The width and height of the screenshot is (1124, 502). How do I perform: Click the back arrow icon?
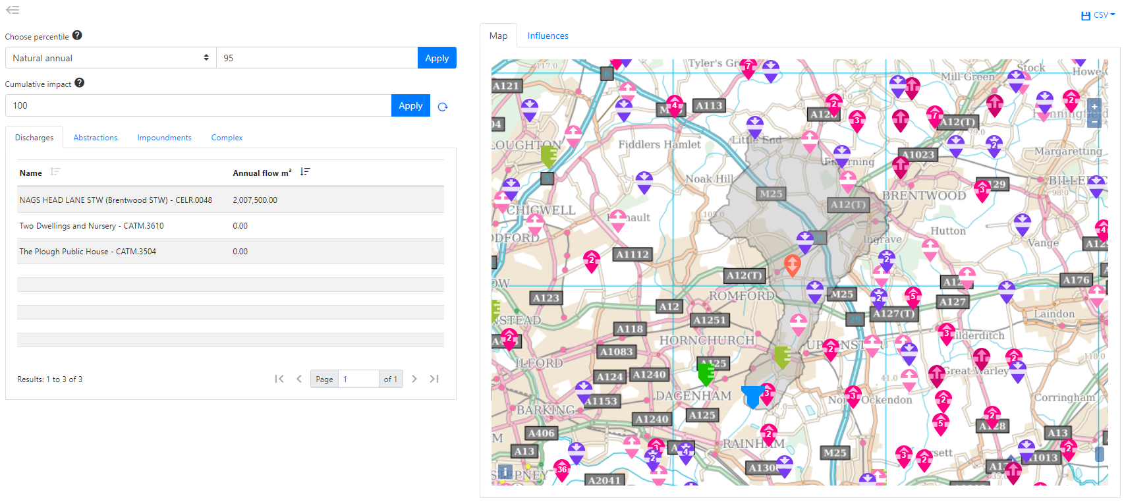click(13, 10)
